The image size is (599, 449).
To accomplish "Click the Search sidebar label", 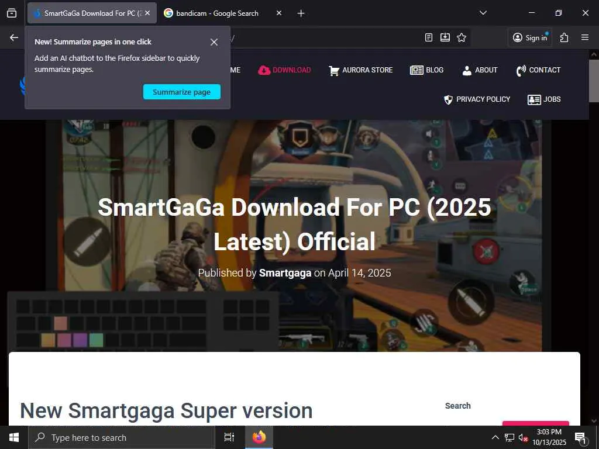I will pyautogui.click(x=457, y=406).
